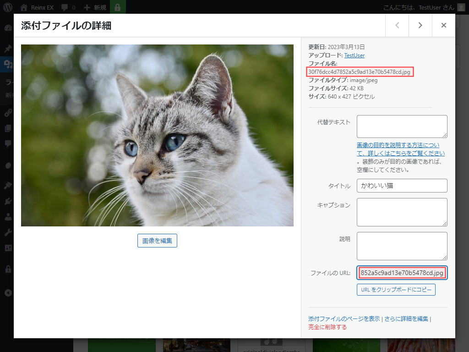The width and height of the screenshot is (469, 352).
Task: Click file name 30f76dcc4d7852a5c9ad13e70b5478cd.jpg text
Action: click(x=359, y=72)
